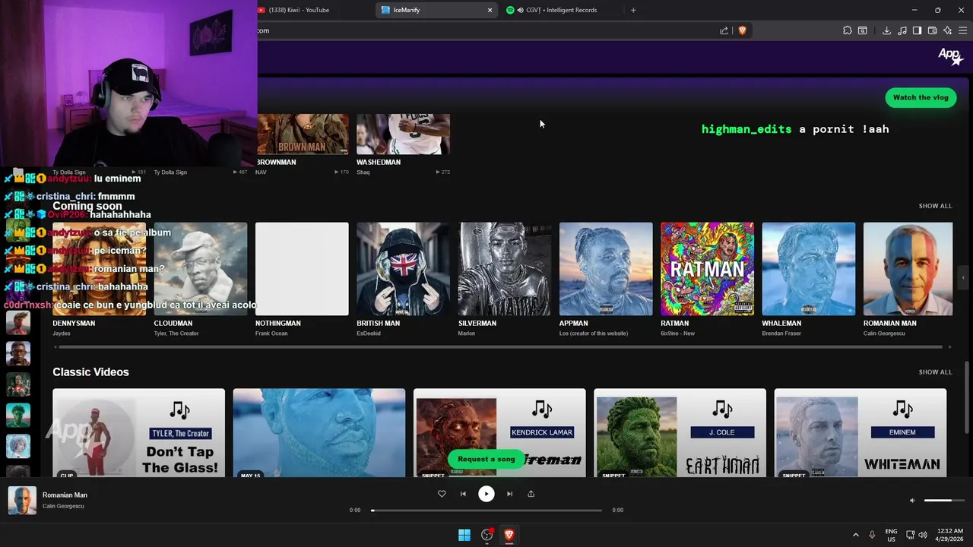Click the Coming soon row horizontal scrollbar

[x=501, y=347]
